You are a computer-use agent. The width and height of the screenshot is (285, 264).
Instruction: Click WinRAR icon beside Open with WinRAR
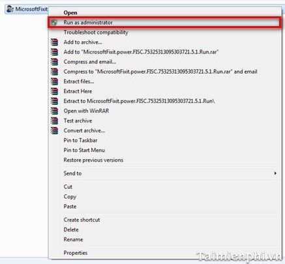coord(54,111)
